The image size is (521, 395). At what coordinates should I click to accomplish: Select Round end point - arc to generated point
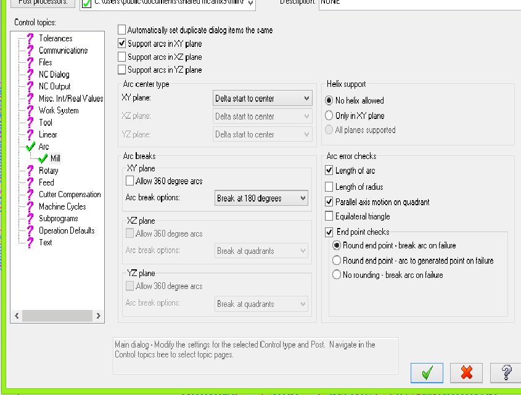pos(337,261)
